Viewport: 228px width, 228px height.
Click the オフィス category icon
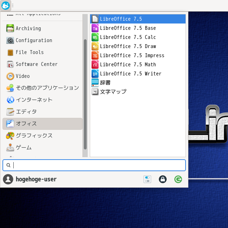coord(10,124)
